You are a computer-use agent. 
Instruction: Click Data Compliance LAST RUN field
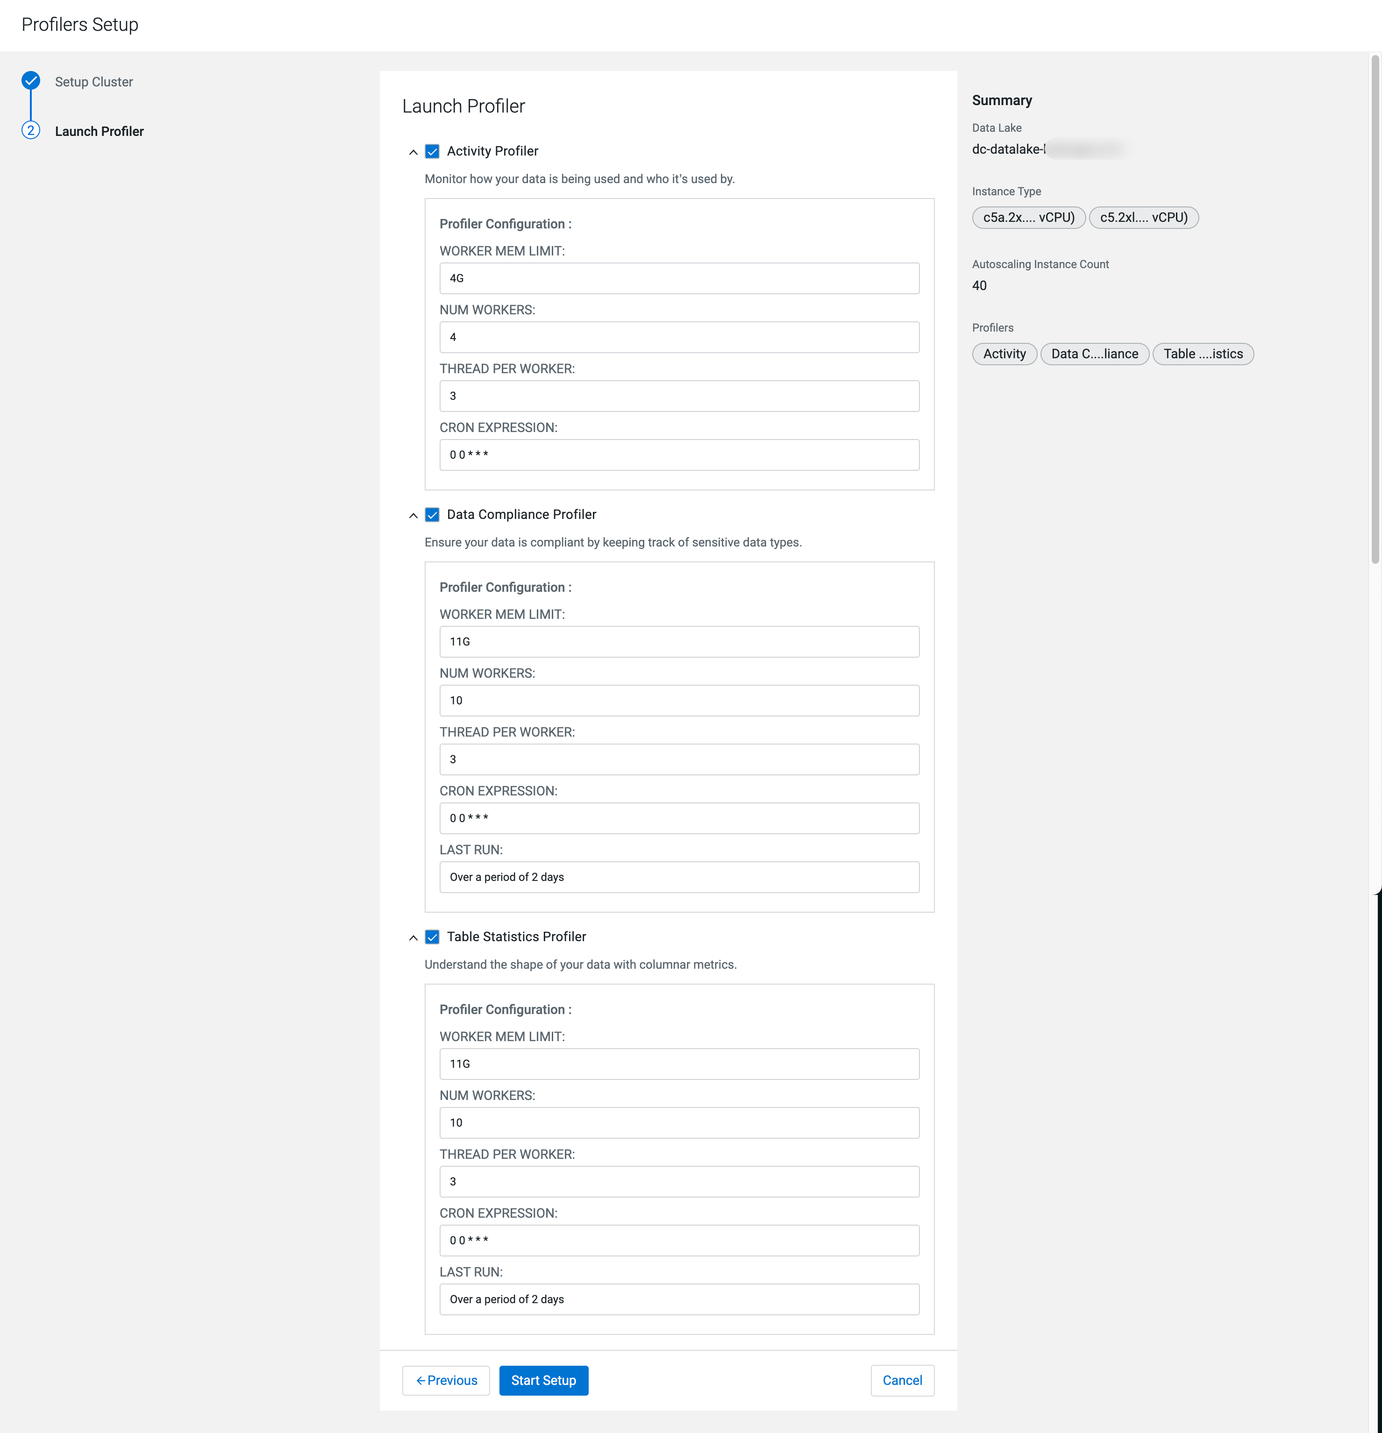678,877
